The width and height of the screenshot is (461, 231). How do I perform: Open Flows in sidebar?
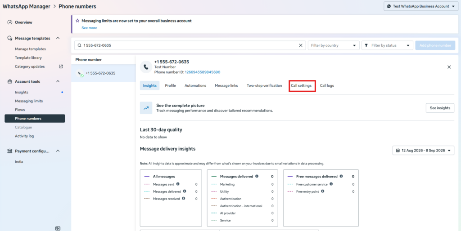[x=20, y=110]
